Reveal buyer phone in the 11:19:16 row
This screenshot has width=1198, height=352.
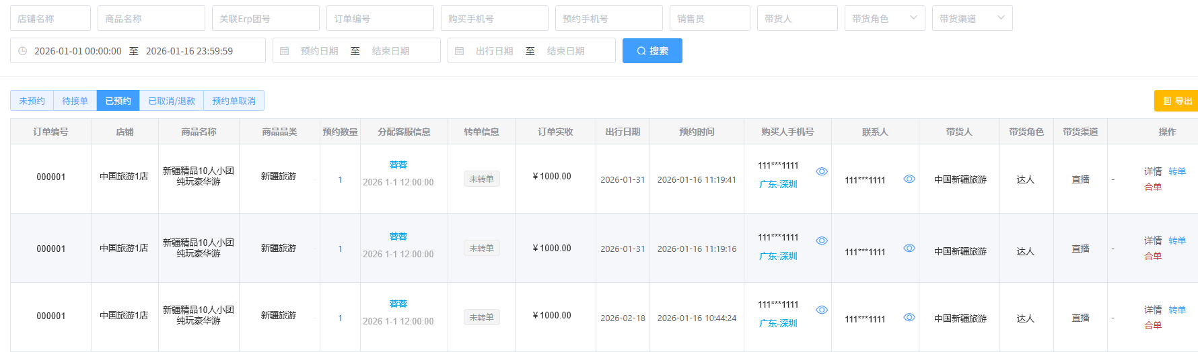(822, 240)
